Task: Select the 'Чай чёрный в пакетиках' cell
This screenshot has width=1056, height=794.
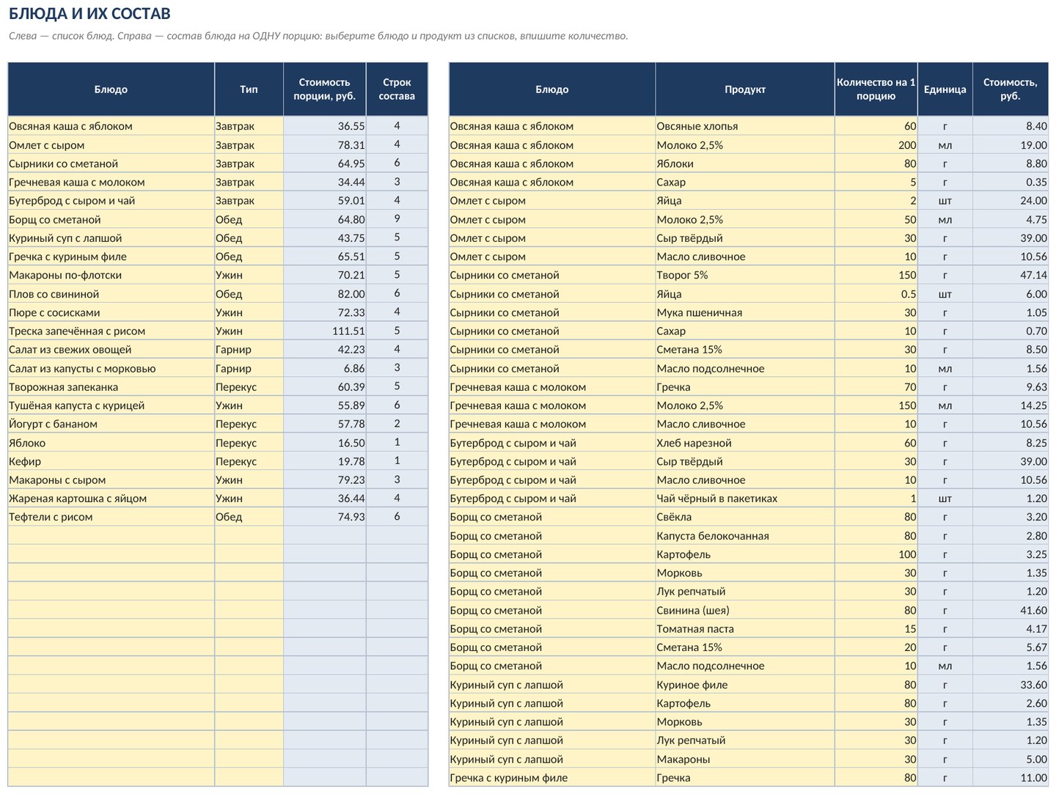Action: (744, 499)
